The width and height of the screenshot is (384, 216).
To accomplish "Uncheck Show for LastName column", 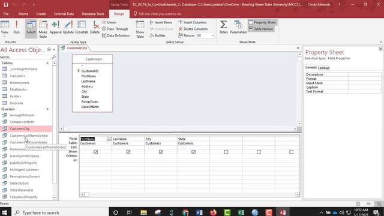I will click(x=128, y=152).
